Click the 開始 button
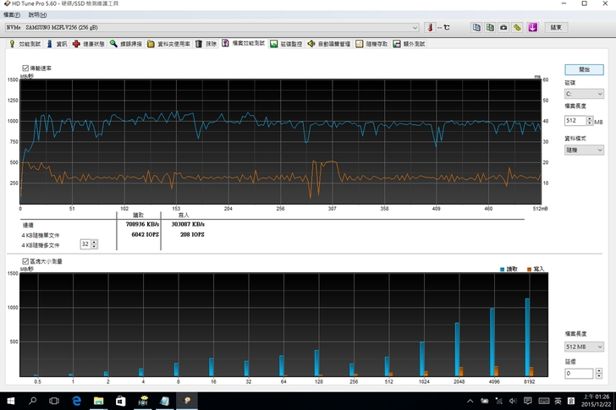This screenshot has width=616, height=410. click(584, 69)
